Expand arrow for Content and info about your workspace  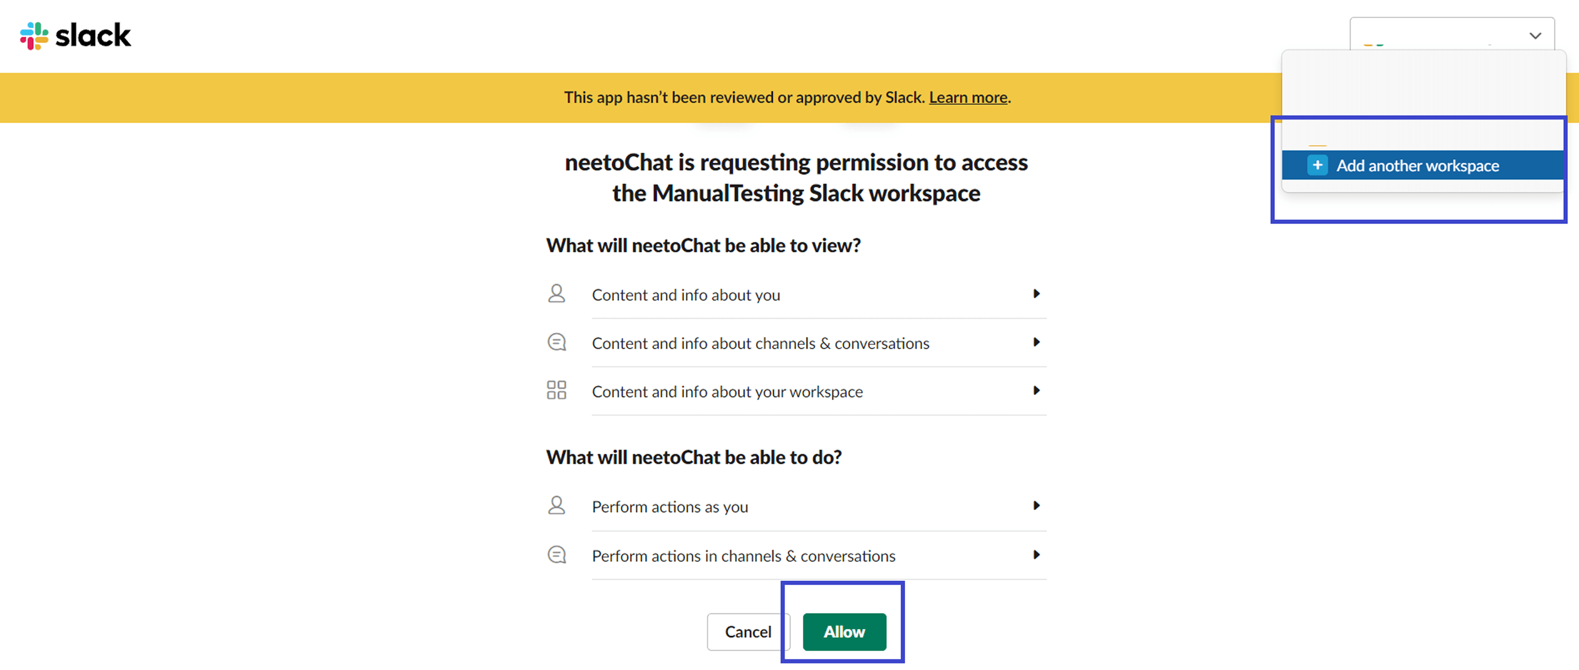pyautogui.click(x=1036, y=391)
